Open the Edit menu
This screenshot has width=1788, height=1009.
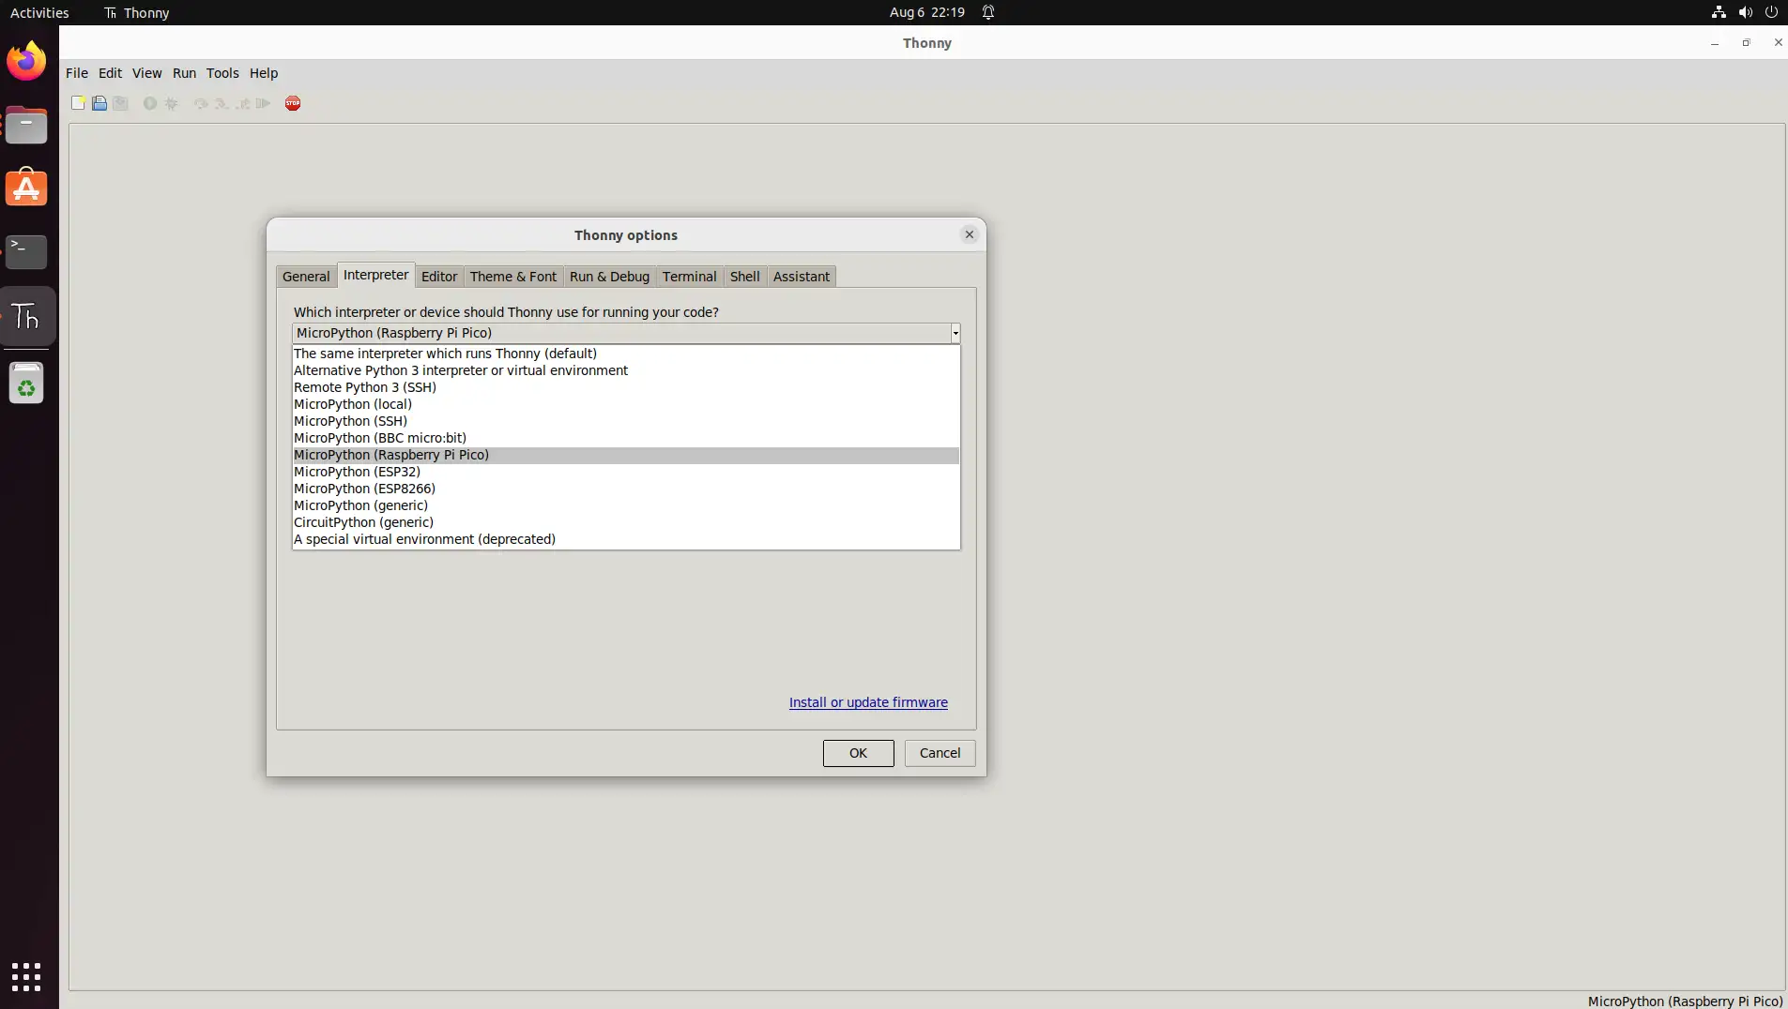tap(110, 73)
